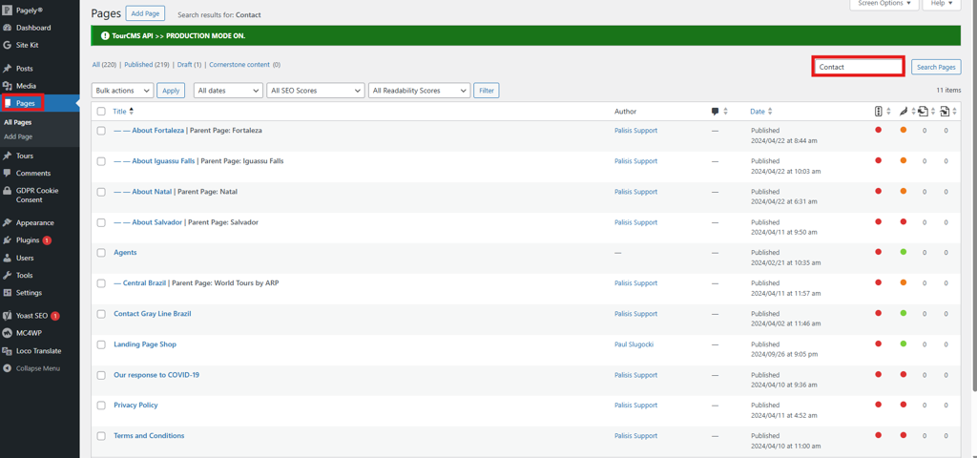The image size is (977, 458).
Task: Click the outgoing internal links column icon
Action: [923, 112]
